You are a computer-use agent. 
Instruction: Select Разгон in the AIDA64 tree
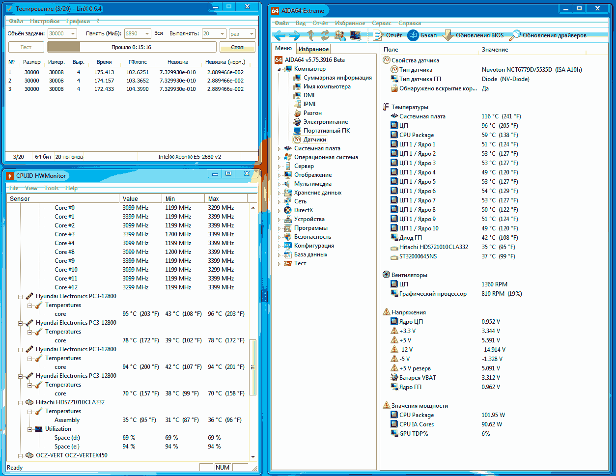pos(312,113)
